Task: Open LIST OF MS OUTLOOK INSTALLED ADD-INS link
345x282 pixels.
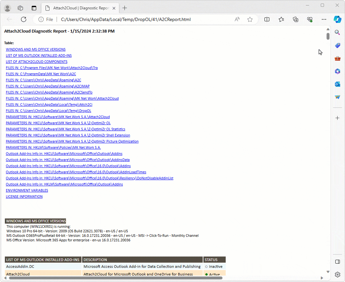Action: (x=39, y=55)
